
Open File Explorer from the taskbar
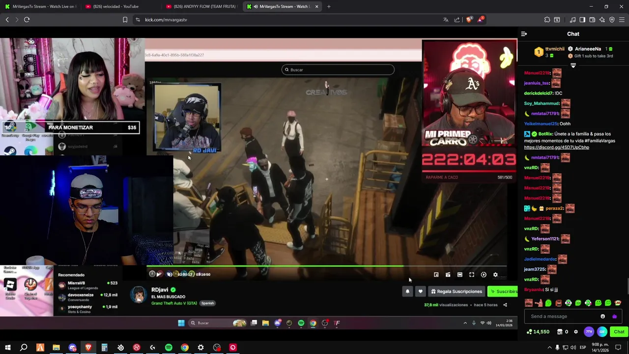coord(56,348)
